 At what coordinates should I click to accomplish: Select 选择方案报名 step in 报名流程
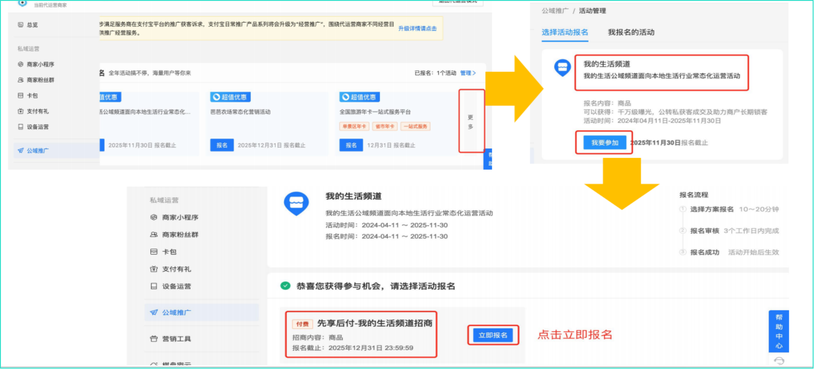(711, 209)
